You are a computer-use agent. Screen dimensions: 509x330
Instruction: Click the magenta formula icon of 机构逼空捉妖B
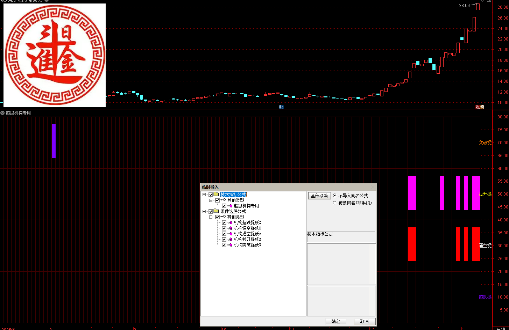(231, 228)
